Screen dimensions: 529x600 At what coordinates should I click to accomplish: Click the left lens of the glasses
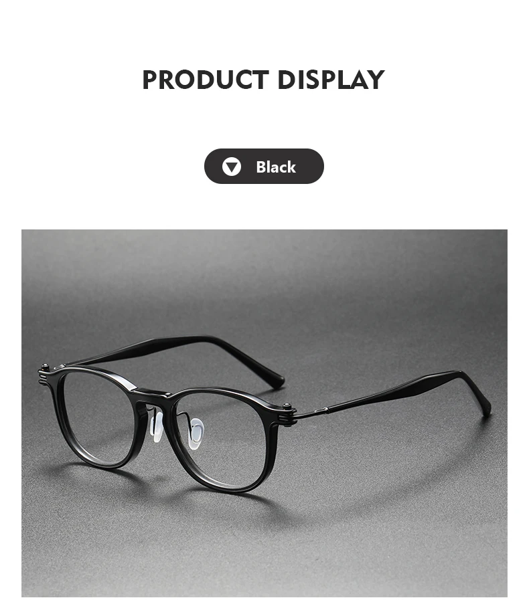click(96, 417)
